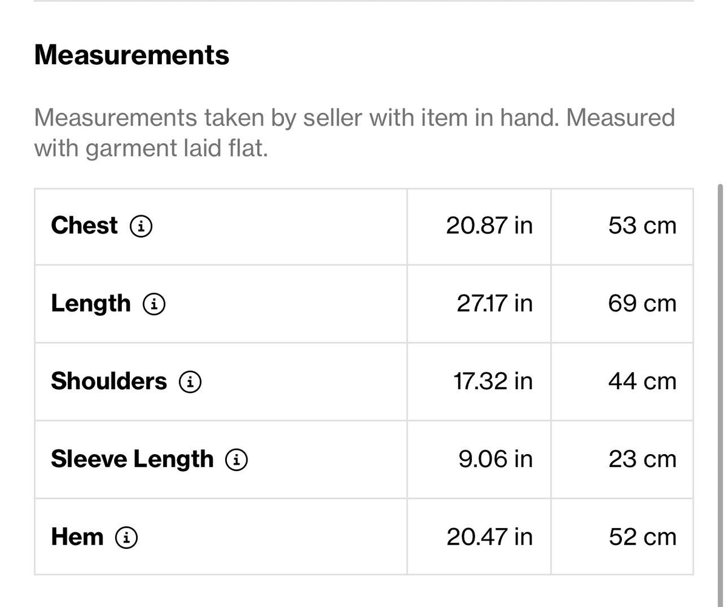This screenshot has height=607, width=728.
Task: Click the 53 cm chest value
Action: pyautogui.click(x=642, y=226)
